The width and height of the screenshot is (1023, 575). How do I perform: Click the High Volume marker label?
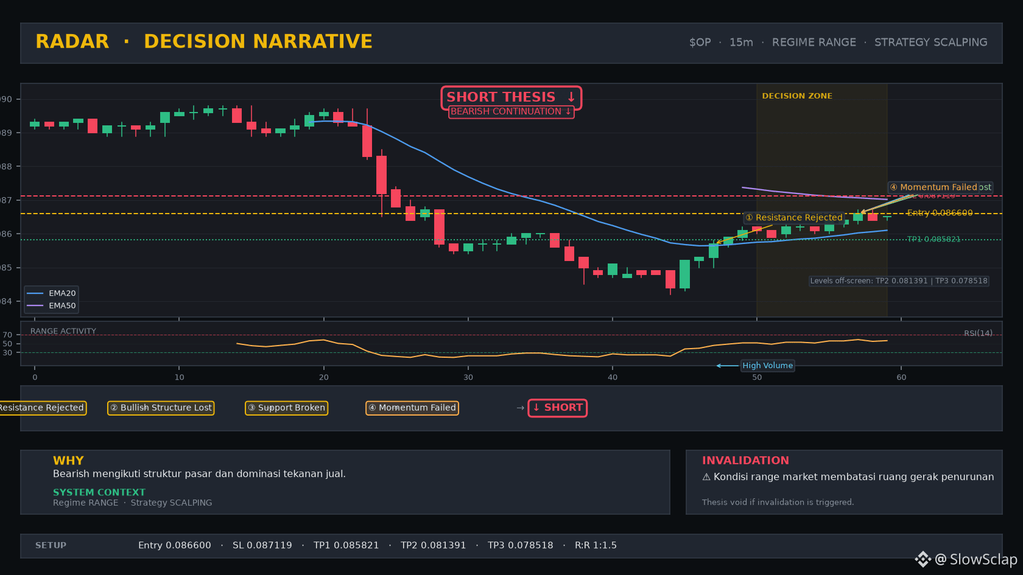click(x=767, y=366)
